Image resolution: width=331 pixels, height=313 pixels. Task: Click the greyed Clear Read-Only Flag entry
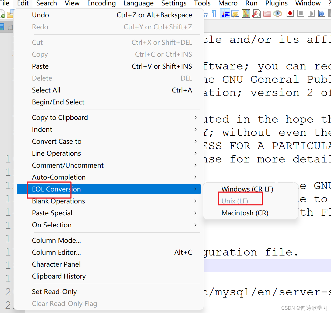coord(109,304)
